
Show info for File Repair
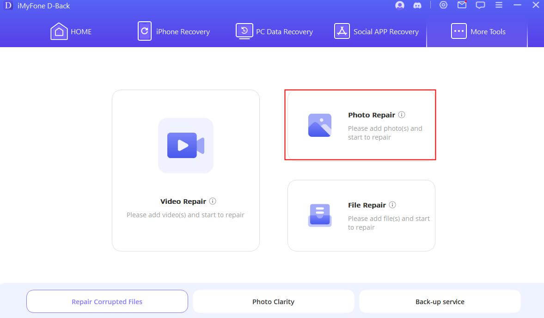pos(392,205)
